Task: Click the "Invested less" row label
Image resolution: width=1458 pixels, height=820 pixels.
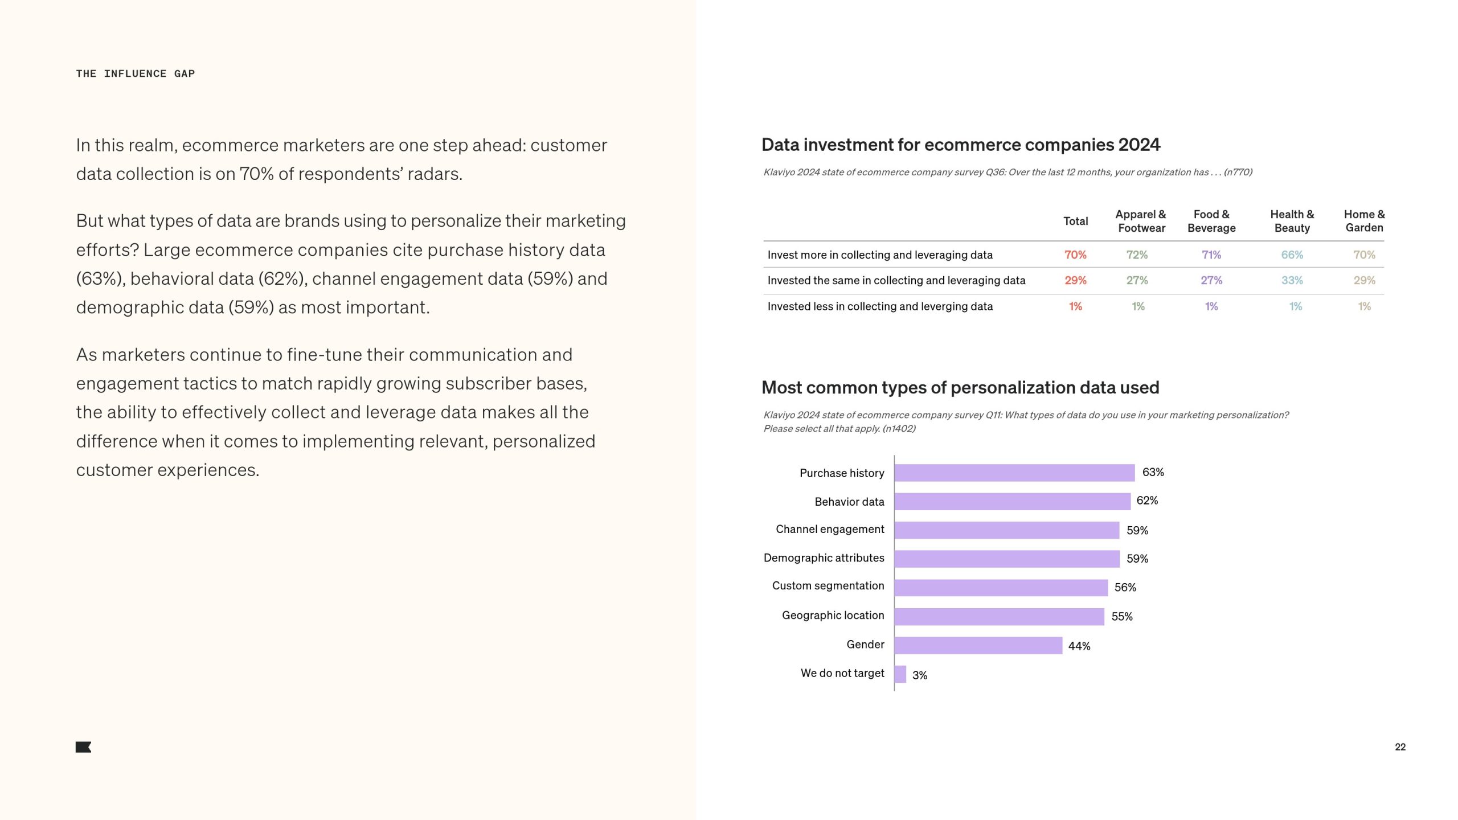Action: click(x=880, y=306)
